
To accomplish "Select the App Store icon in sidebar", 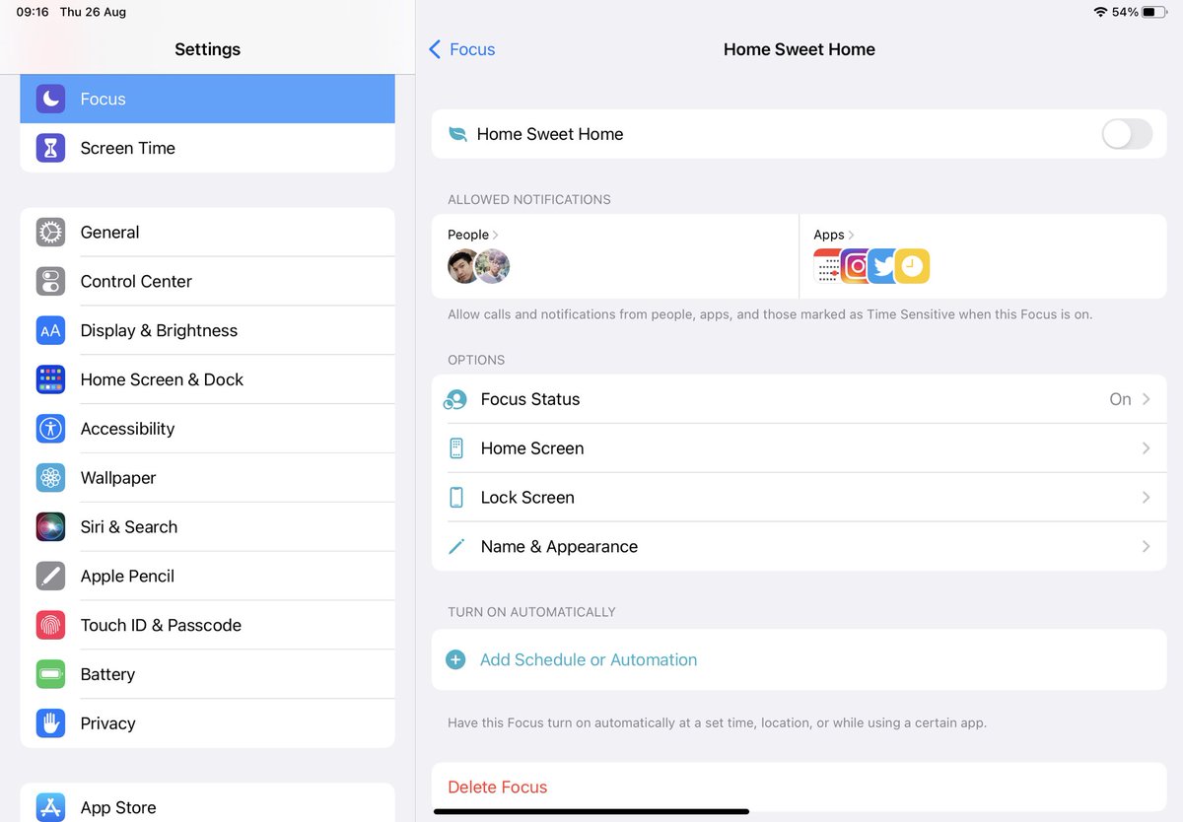I will (x=50, y=807).
